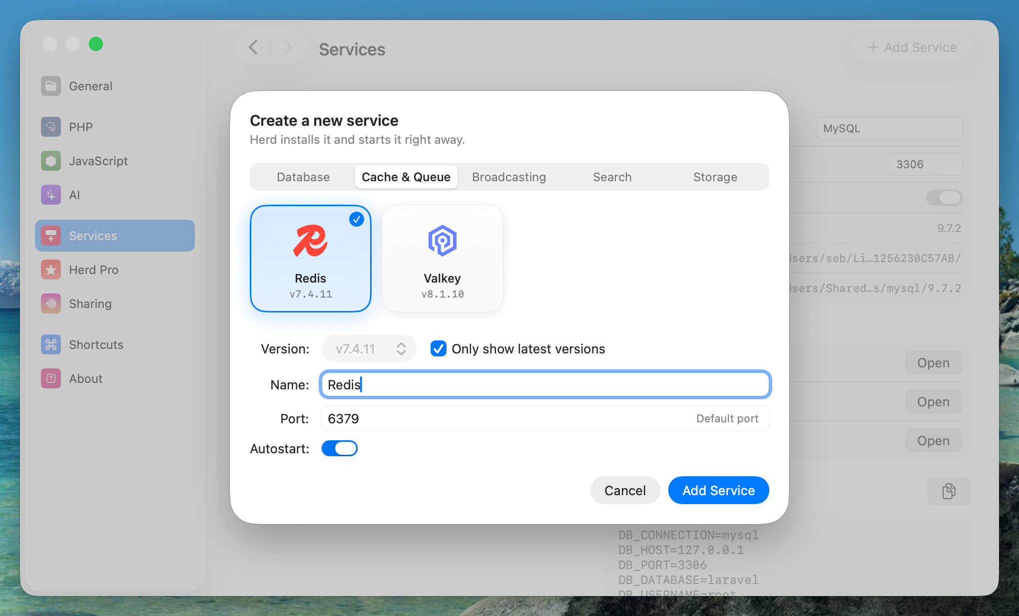Click the About question-mark icon

51,378
